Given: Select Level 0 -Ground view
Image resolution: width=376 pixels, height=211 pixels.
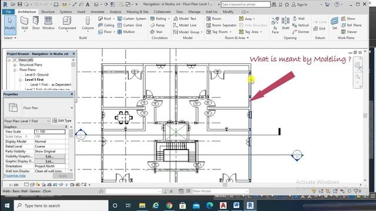Looking at the screenshot, I should pos(36,74).
